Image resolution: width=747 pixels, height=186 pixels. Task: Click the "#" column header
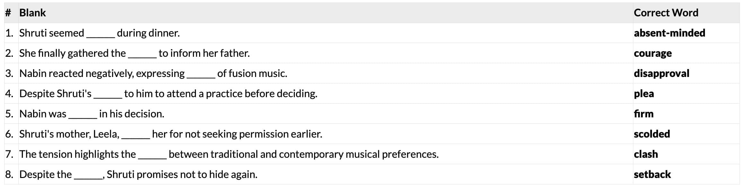point(8,13)
